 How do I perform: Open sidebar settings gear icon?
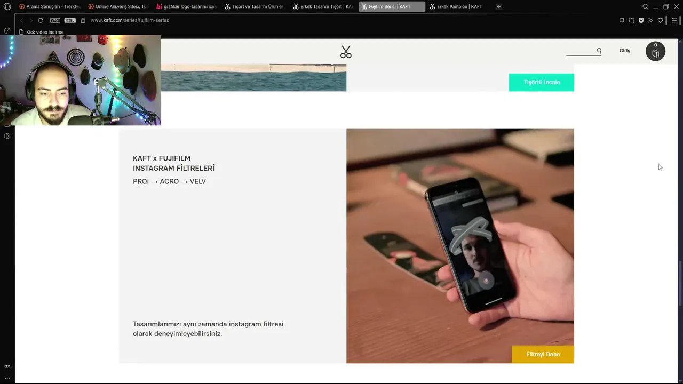7,136
